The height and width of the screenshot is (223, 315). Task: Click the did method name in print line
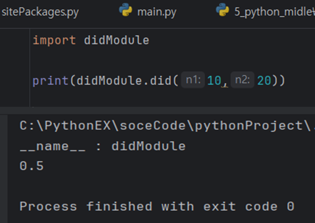pyautogui.click(x=161, y=81)
